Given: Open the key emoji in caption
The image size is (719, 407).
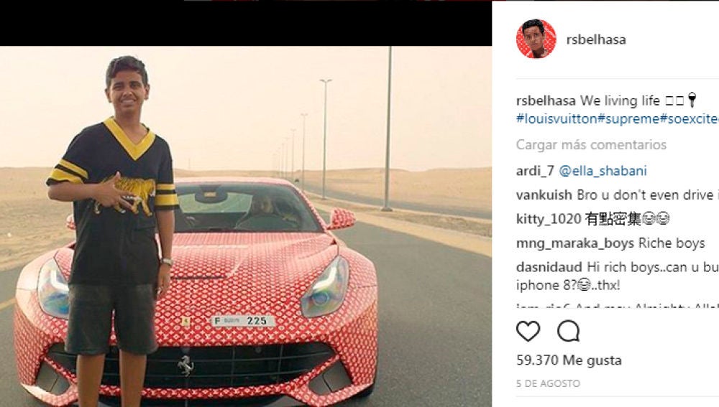Looking at the screenshot, I should [x=692, y=100].
